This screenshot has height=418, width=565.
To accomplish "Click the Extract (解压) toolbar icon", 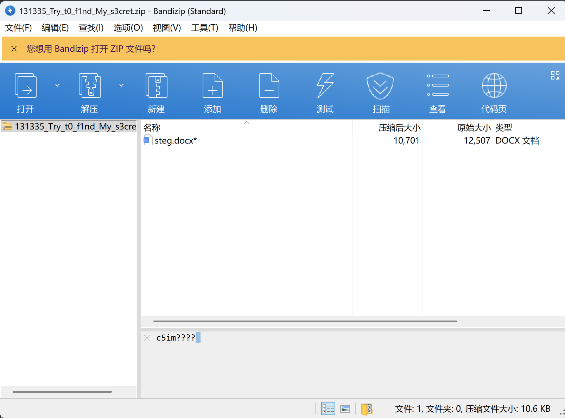I will [89, 85].
